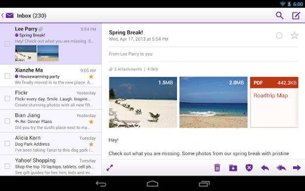Image resolution: width=305 pixels, height=191 pixels.
Task: Open the Flickr email
Action: [x=51, y=98]
